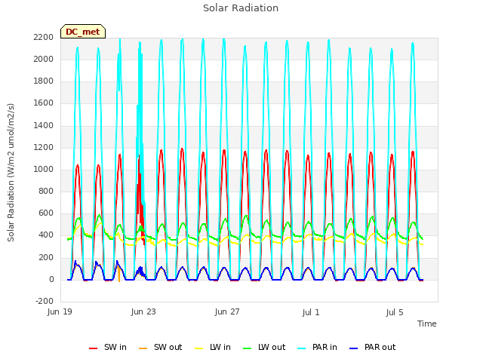The image size is (483, 362).
Task: Click the 1200 y-axis tick label
Action: pyautogui.click(x=44, y=148)
